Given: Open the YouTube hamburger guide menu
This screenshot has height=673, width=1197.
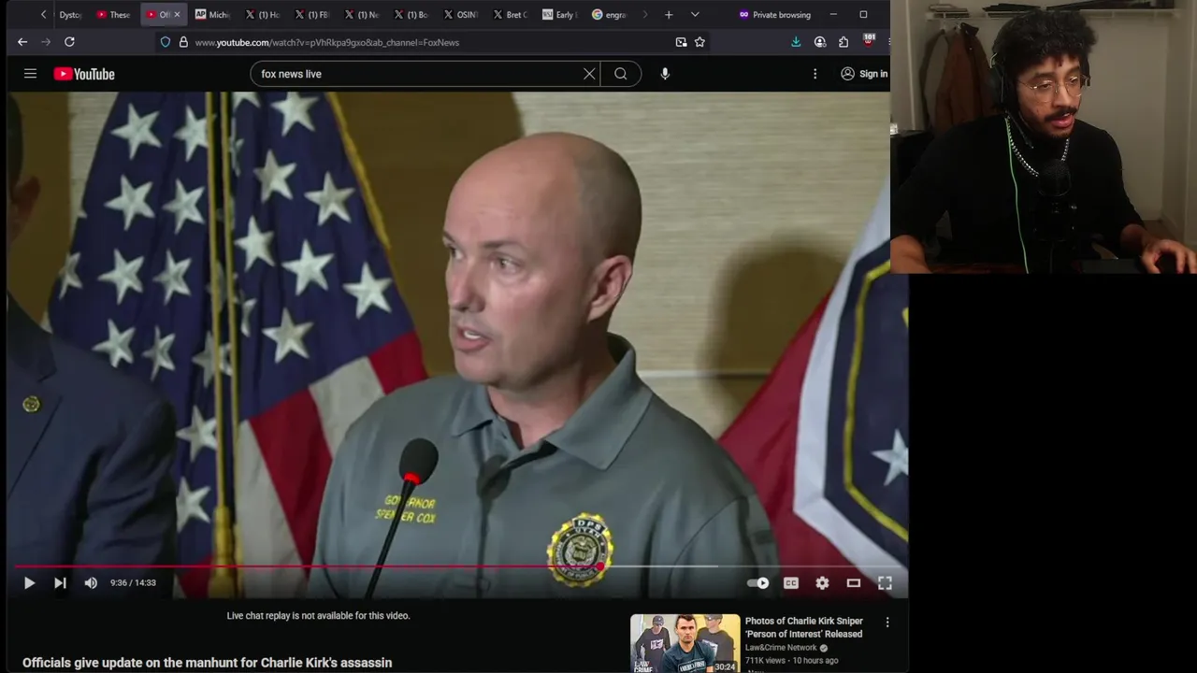Looking at the screenshot, I should pos(30,74).
